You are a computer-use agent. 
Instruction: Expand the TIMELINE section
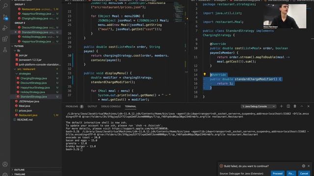pos(36,174)
